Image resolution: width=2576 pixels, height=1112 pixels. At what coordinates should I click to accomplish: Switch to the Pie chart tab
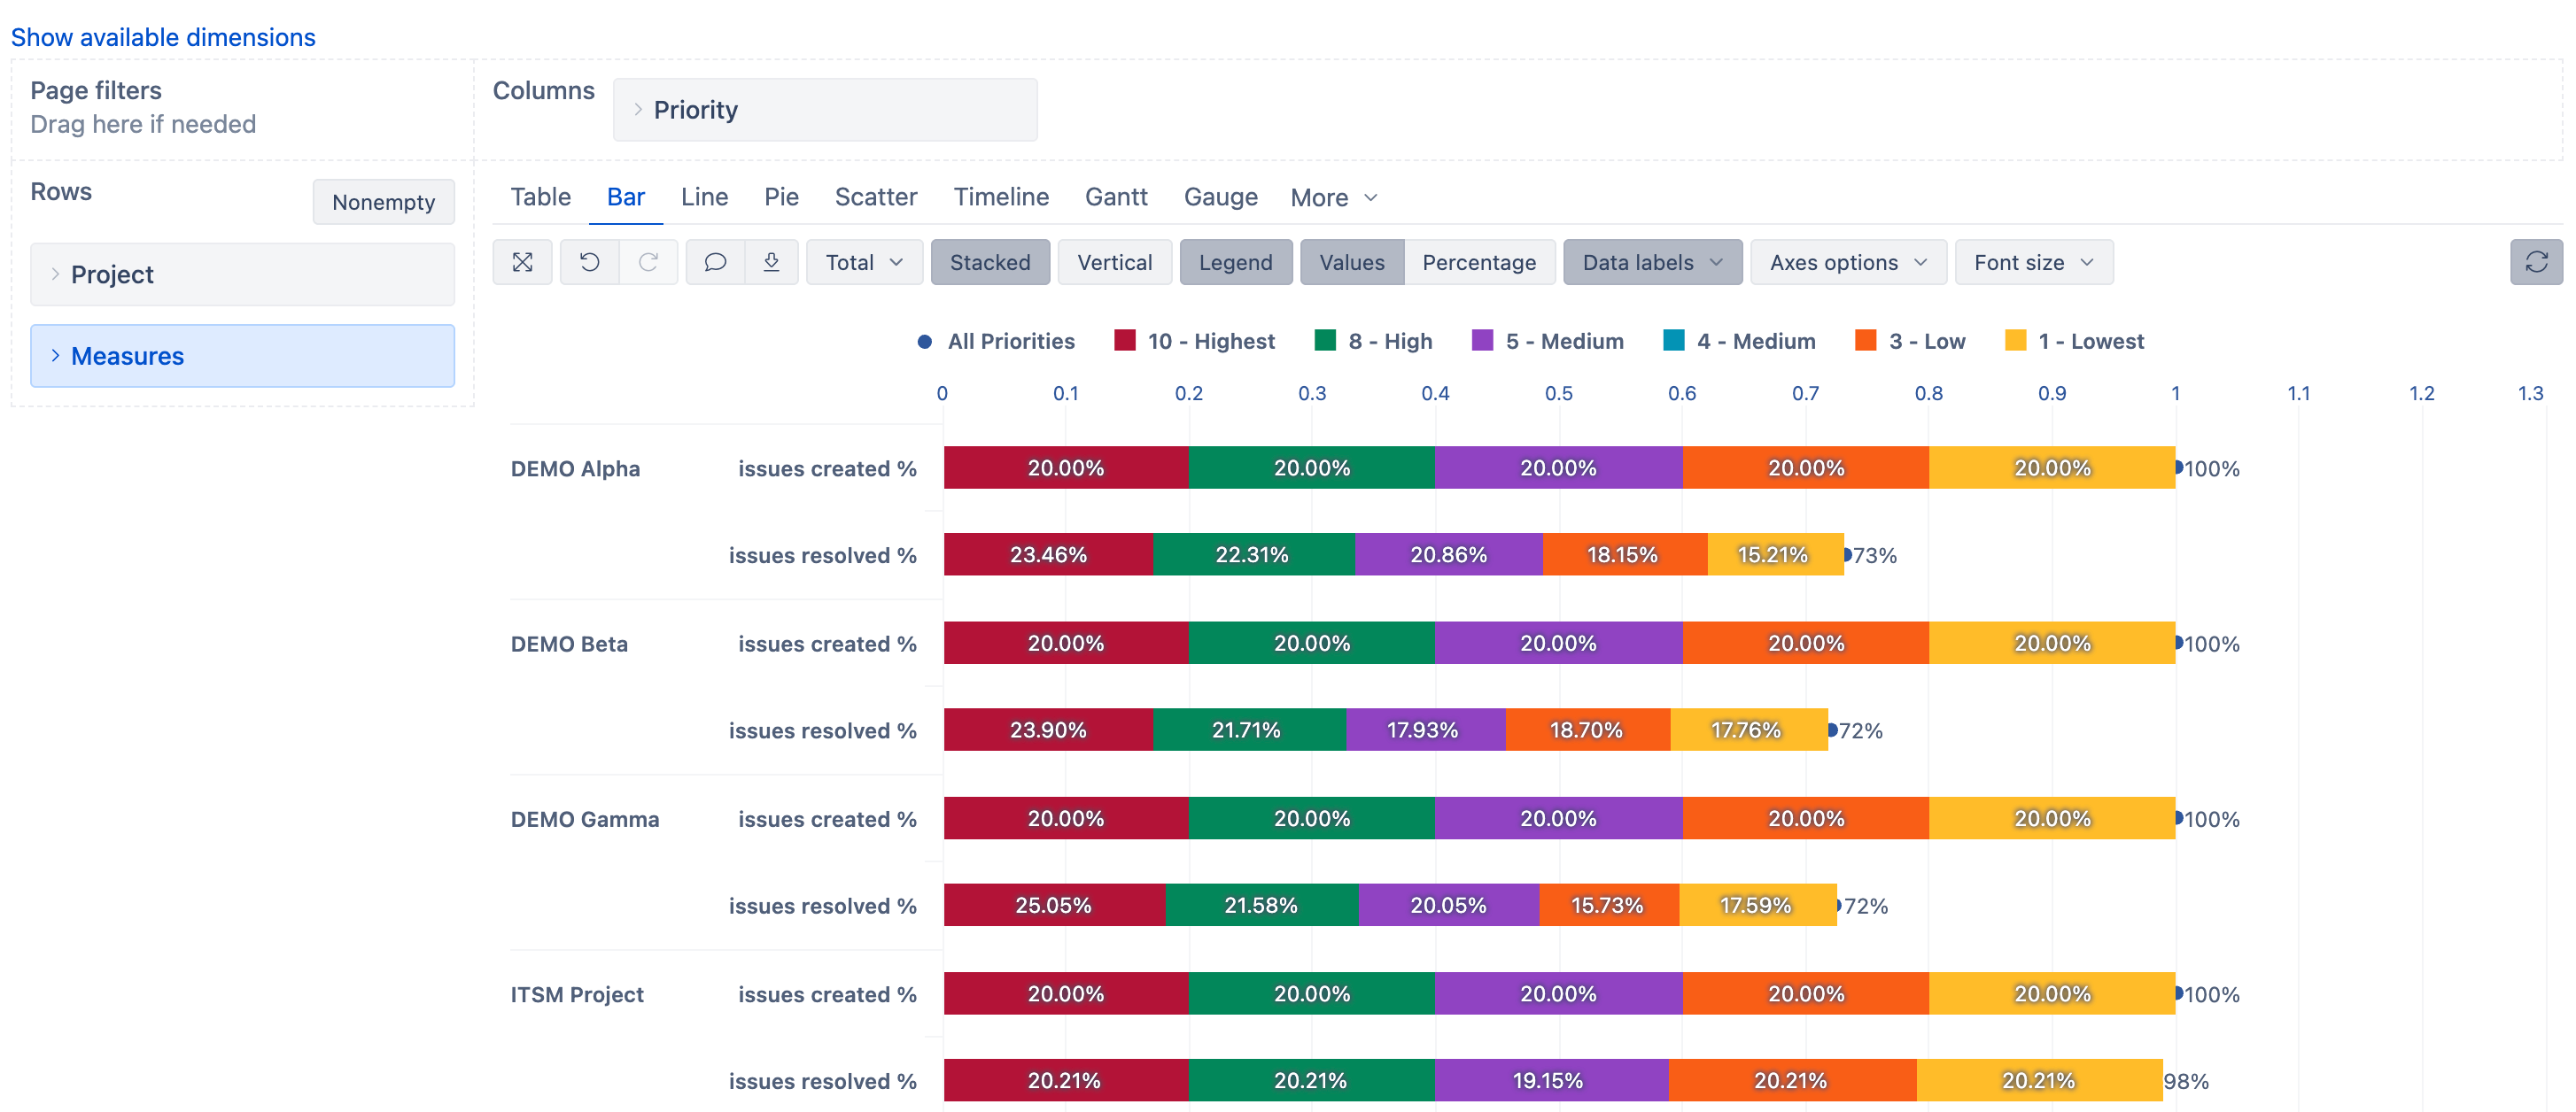tap(781, 197)
